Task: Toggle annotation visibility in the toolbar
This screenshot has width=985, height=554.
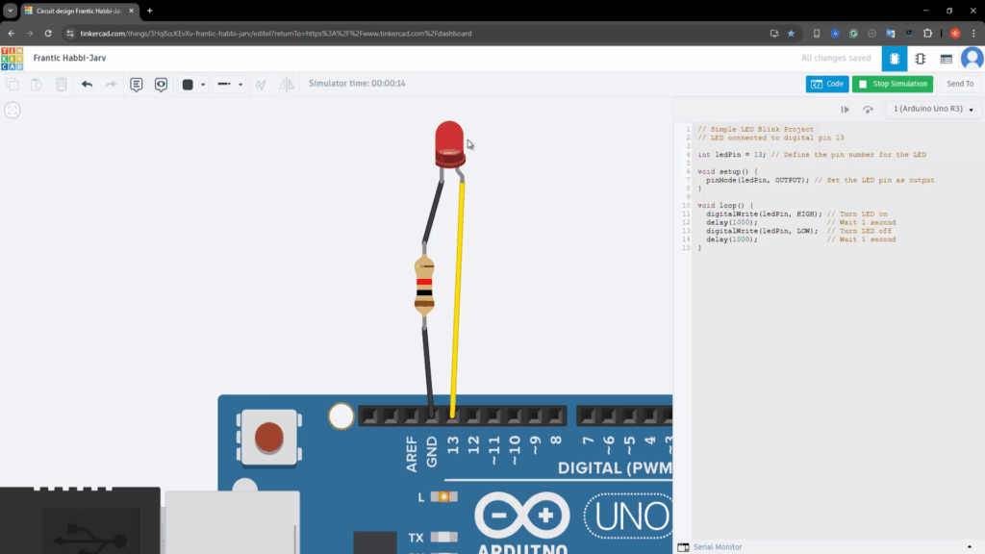Action: [x=161, y=84]
